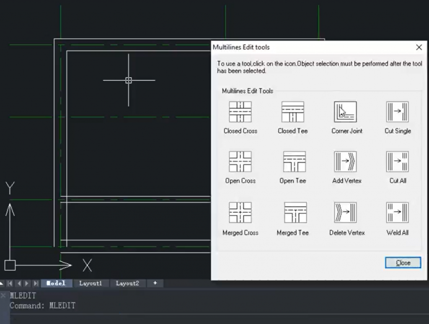Jump to the last layout tab arrow
This screenshot has width=429, height=324.
[36, 283]
